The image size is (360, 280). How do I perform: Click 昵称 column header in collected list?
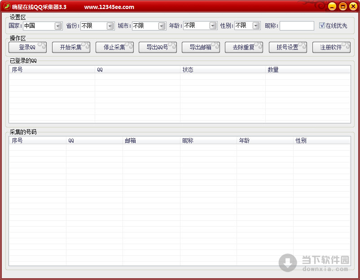coord(208,140)
